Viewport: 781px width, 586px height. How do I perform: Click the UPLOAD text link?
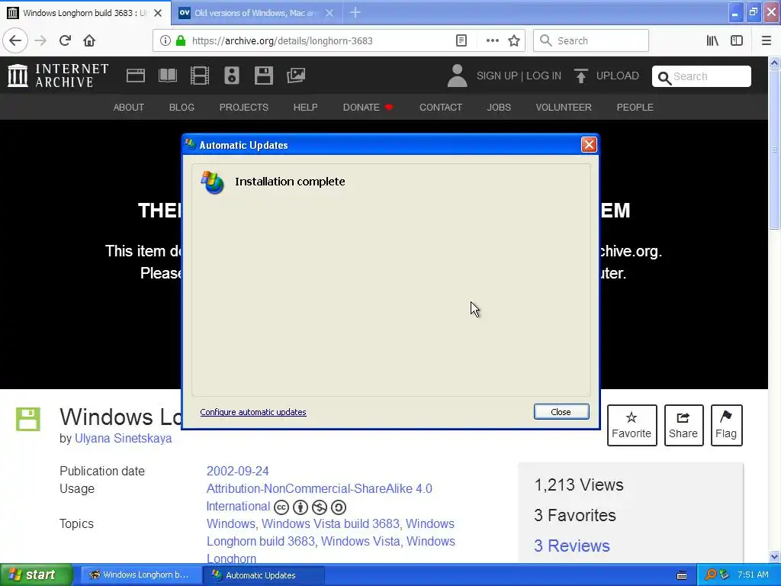pyautogui.click(x=617, y=76)
